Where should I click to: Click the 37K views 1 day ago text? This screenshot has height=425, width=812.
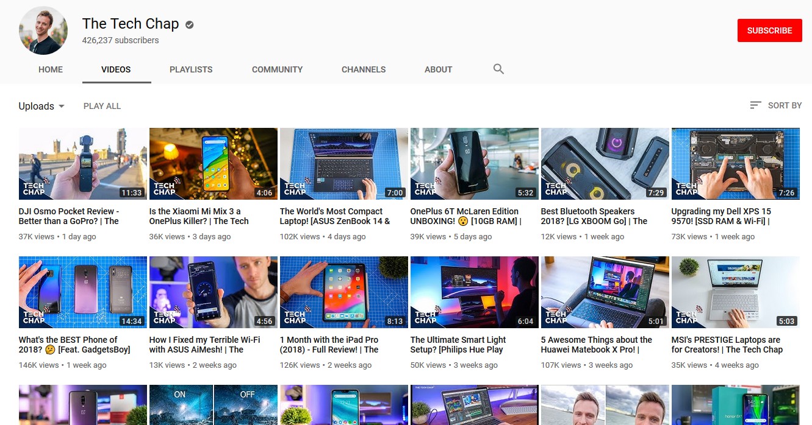(x=57, y=237)
